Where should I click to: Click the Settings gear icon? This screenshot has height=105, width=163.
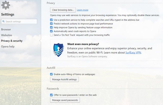pyautogui.click(x=6, y=5)
